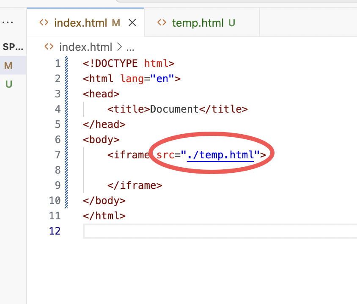Click the M status badge on index.html tab

116,23
